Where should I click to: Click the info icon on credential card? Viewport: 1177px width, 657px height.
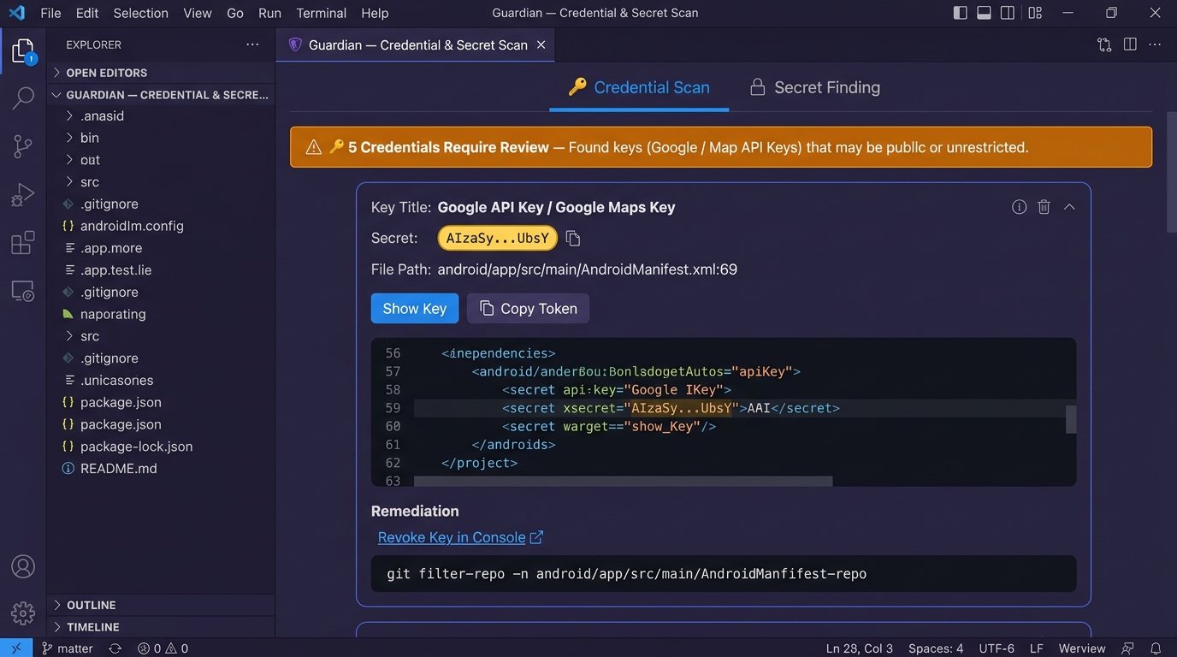[1019, 207]
